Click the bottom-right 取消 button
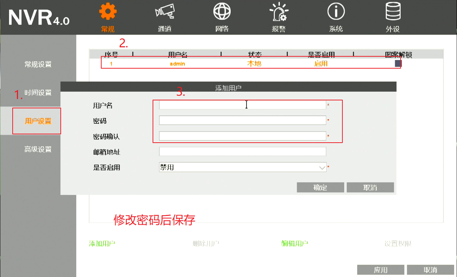 pyautogui.click(x=430, y=270)
